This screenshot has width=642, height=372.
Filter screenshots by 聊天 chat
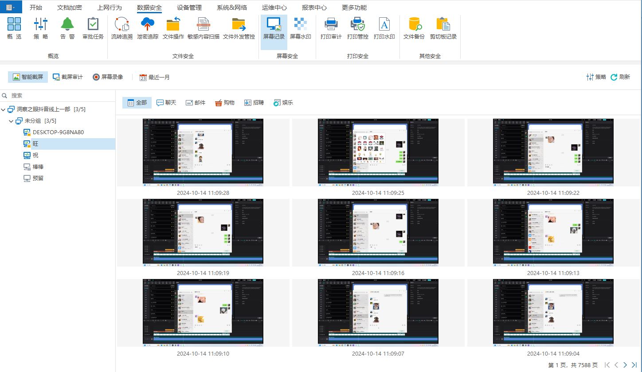[166, 103]
